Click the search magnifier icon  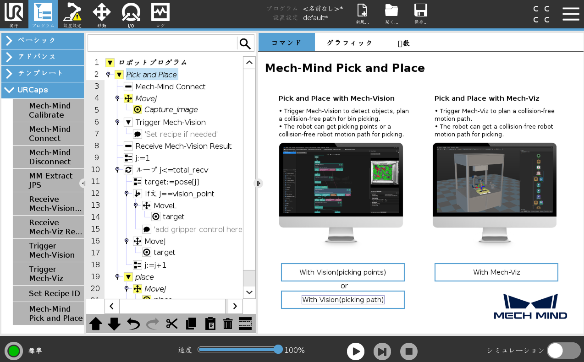[245, 43]
